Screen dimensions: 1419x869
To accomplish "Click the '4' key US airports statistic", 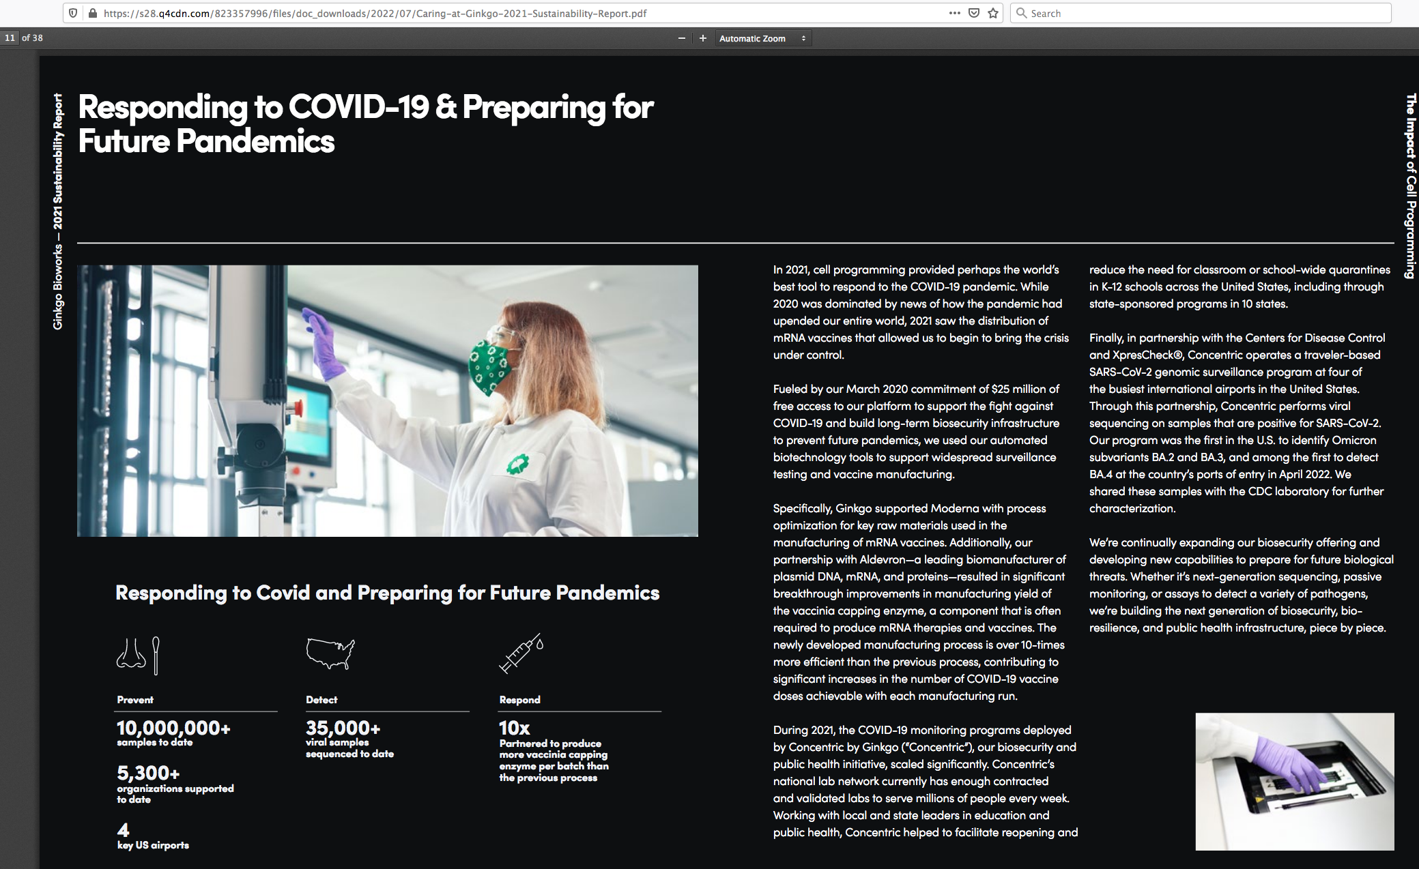I will coord(123,829).
